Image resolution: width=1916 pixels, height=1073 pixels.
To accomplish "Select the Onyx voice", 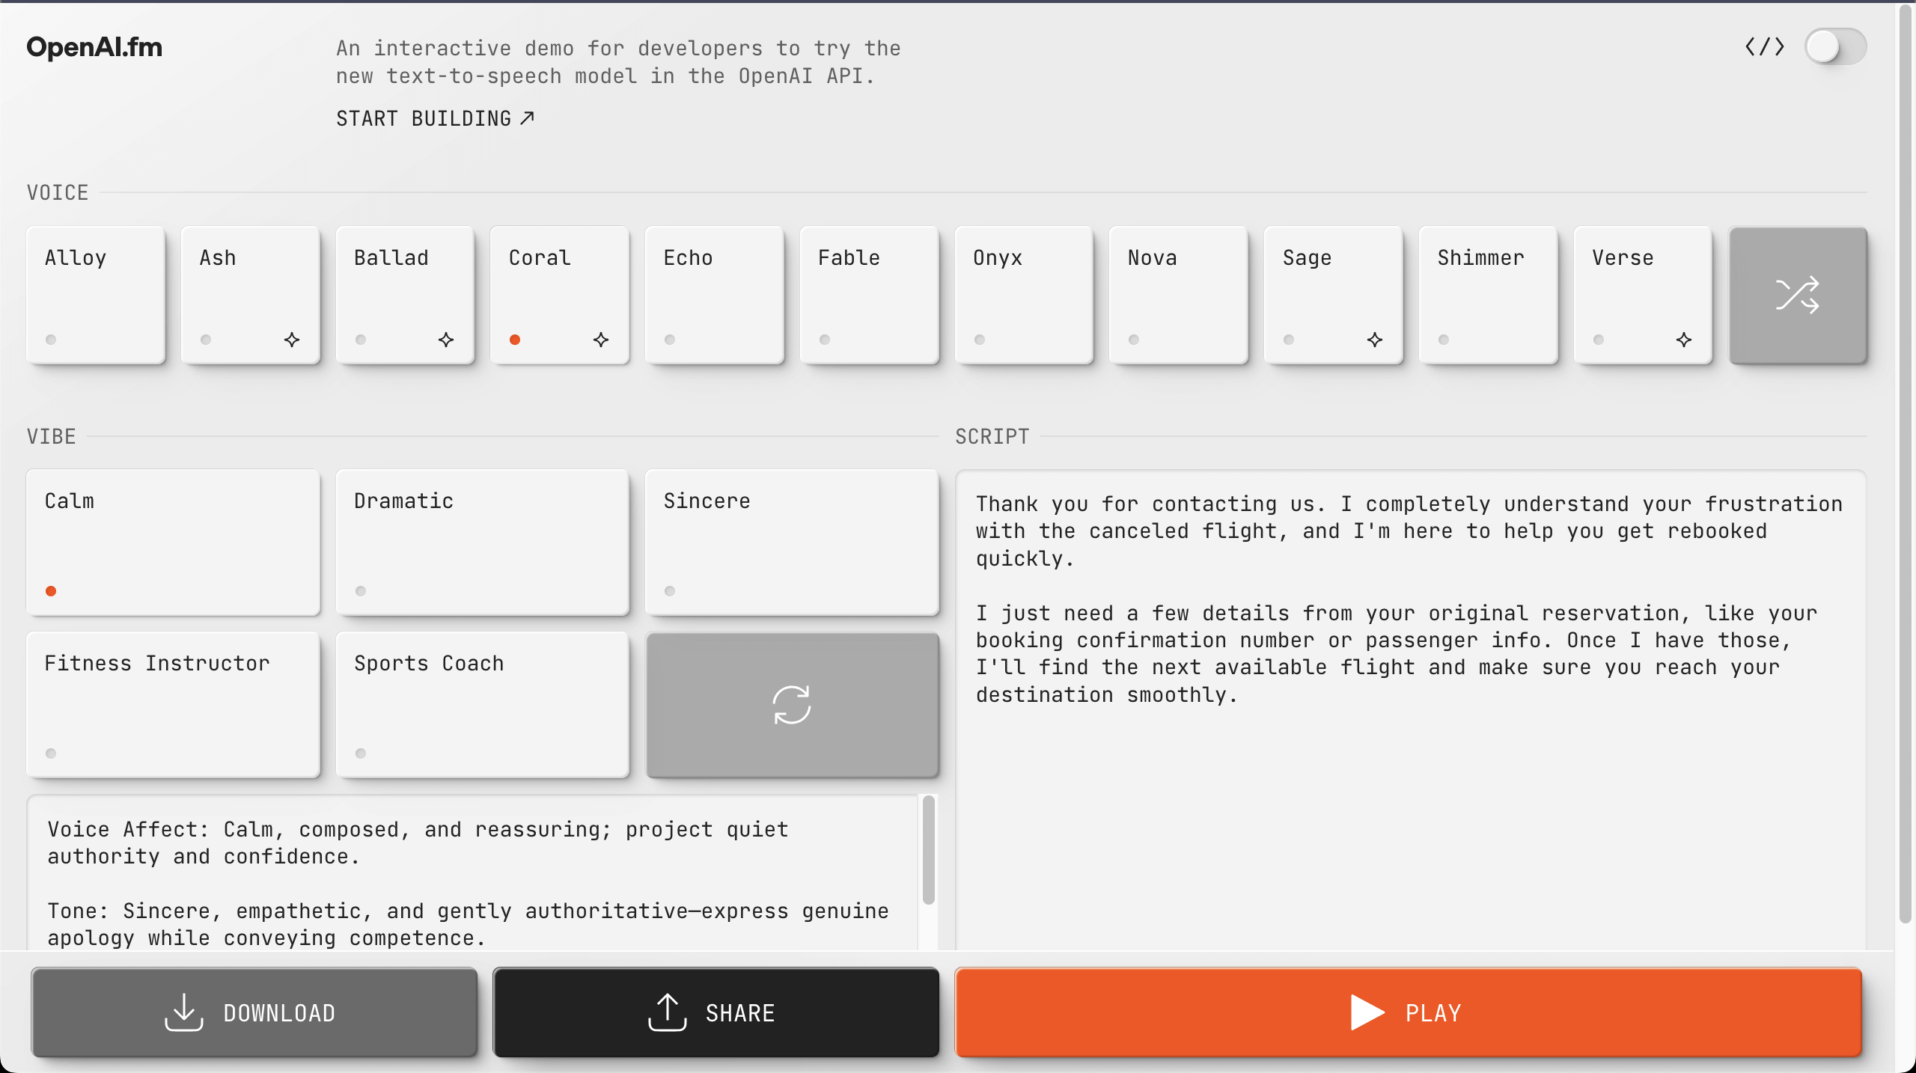I will coord(1024,295).
